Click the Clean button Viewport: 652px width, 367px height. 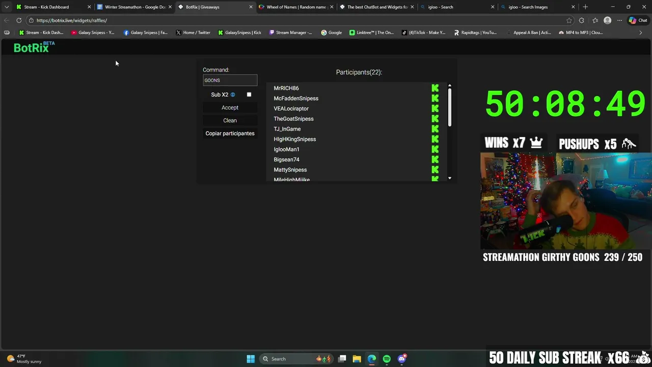click(230, 120)
